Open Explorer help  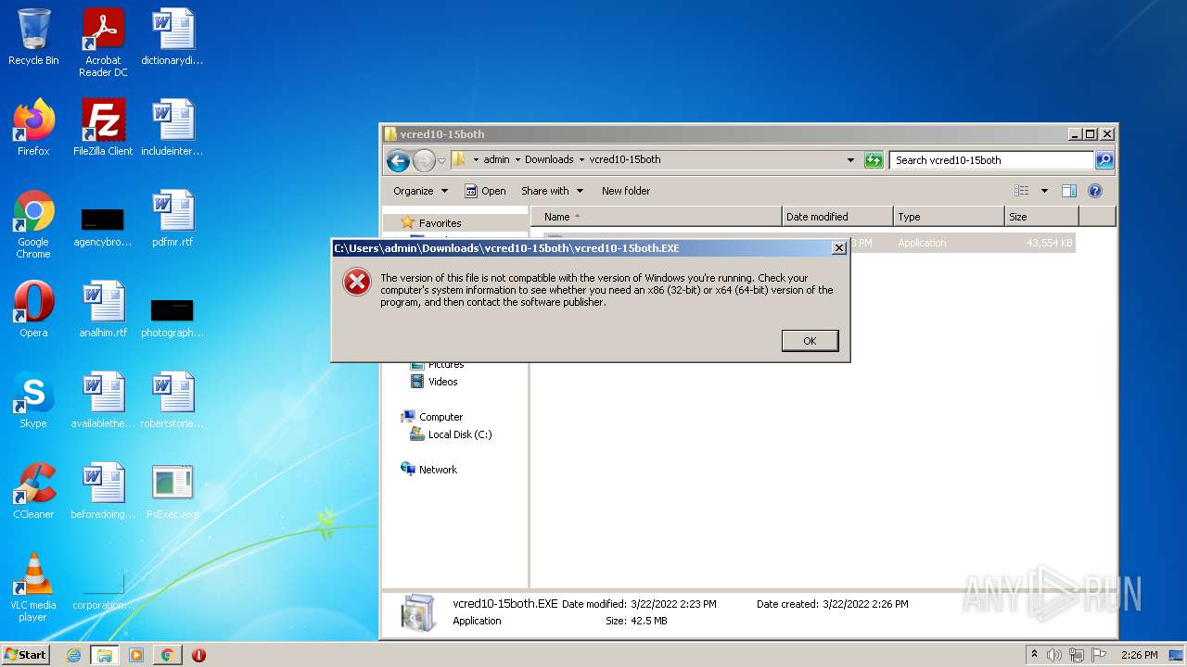pos(1095,191)
